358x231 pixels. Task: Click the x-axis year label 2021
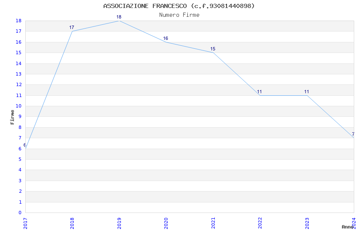coord(213,223)
